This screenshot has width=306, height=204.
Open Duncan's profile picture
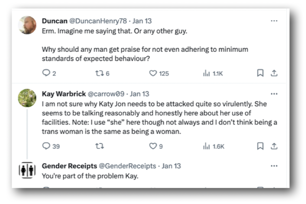27,25
